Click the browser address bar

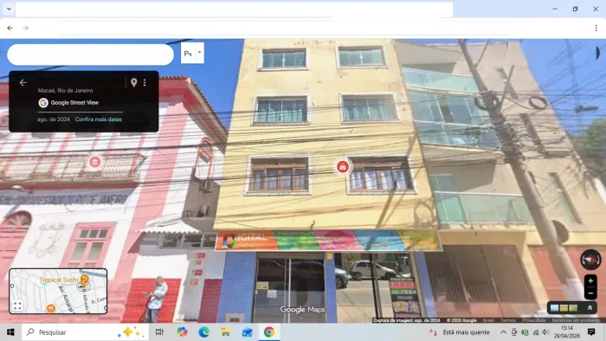(x=284, y=29)
